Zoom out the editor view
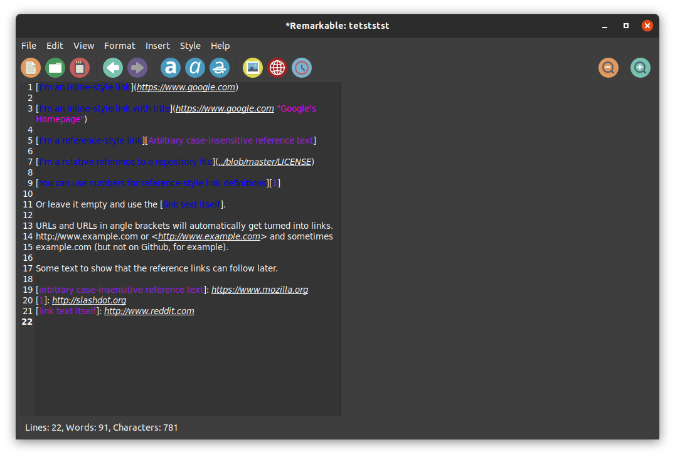 608,68
